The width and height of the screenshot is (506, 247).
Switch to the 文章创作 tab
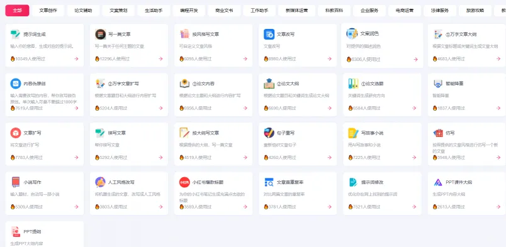(x=48, y=10)
